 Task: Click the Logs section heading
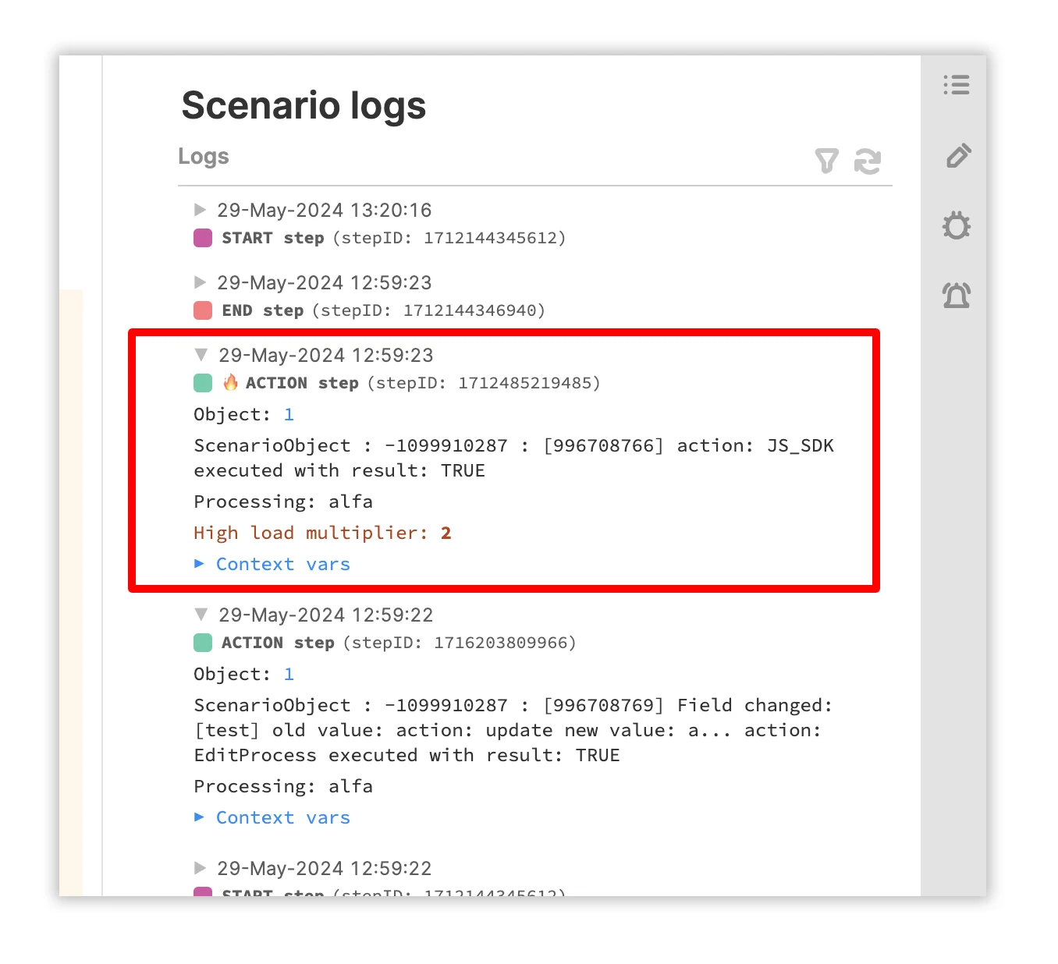204,156
